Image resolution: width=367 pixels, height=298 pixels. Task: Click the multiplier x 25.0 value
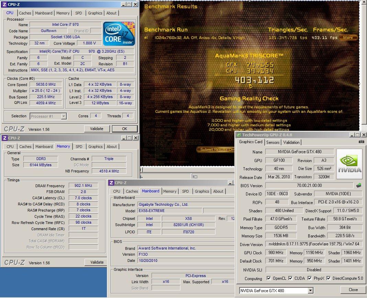pos(46,91)
